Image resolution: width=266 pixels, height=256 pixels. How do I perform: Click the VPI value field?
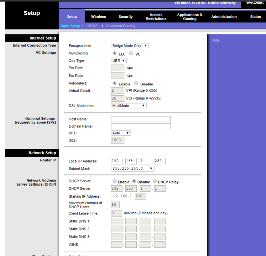coord(118,90)
